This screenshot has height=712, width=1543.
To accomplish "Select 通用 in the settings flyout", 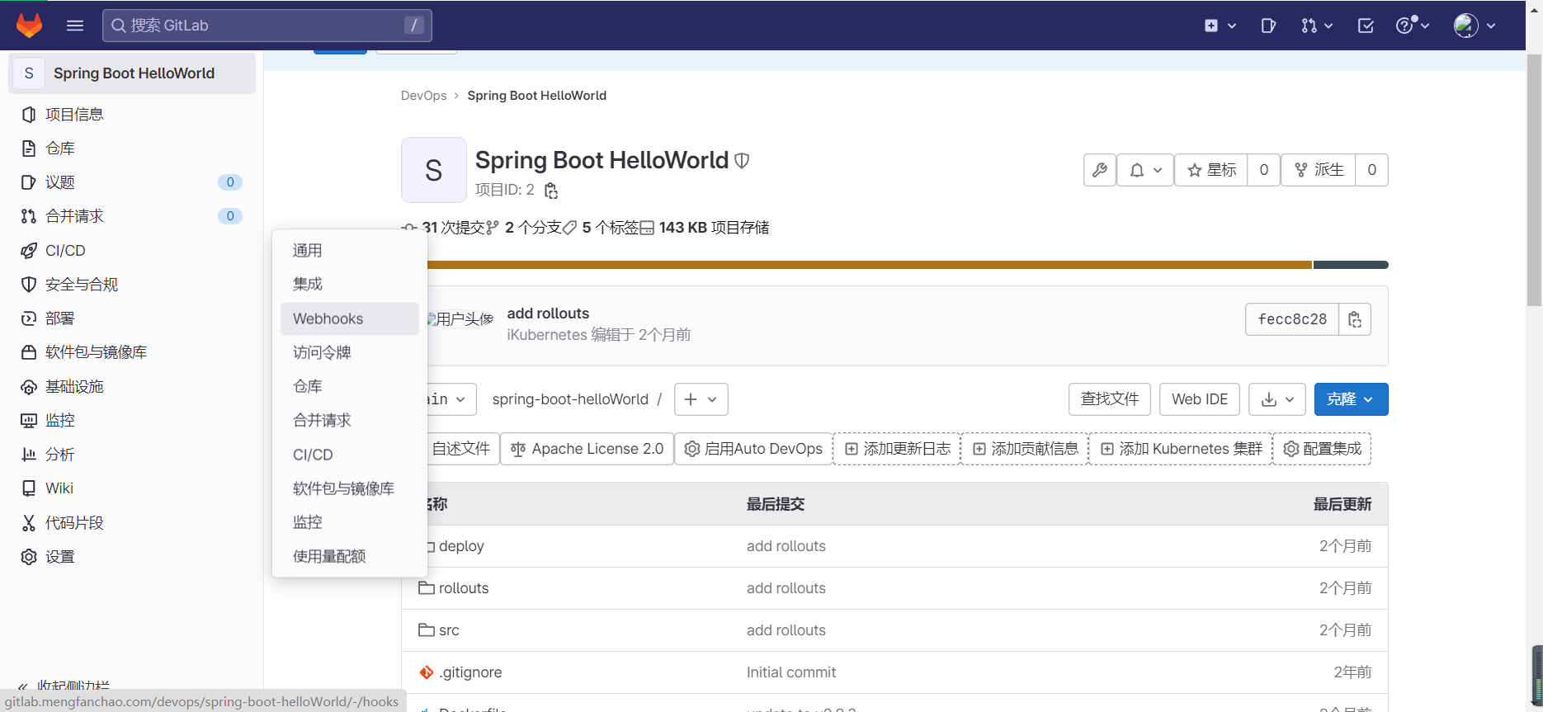I will pos(350,251).
